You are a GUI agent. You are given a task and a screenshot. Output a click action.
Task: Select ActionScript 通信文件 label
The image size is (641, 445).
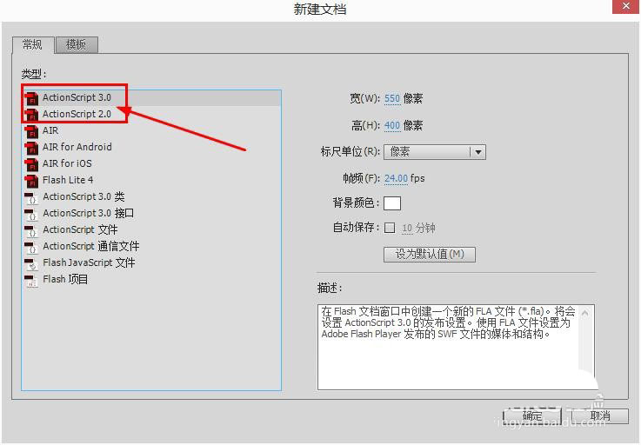(x=91, y=246)
